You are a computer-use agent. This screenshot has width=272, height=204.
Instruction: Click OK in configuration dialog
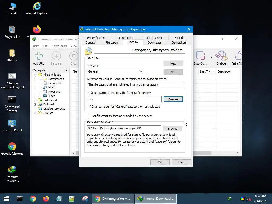[x=160, y=162]
